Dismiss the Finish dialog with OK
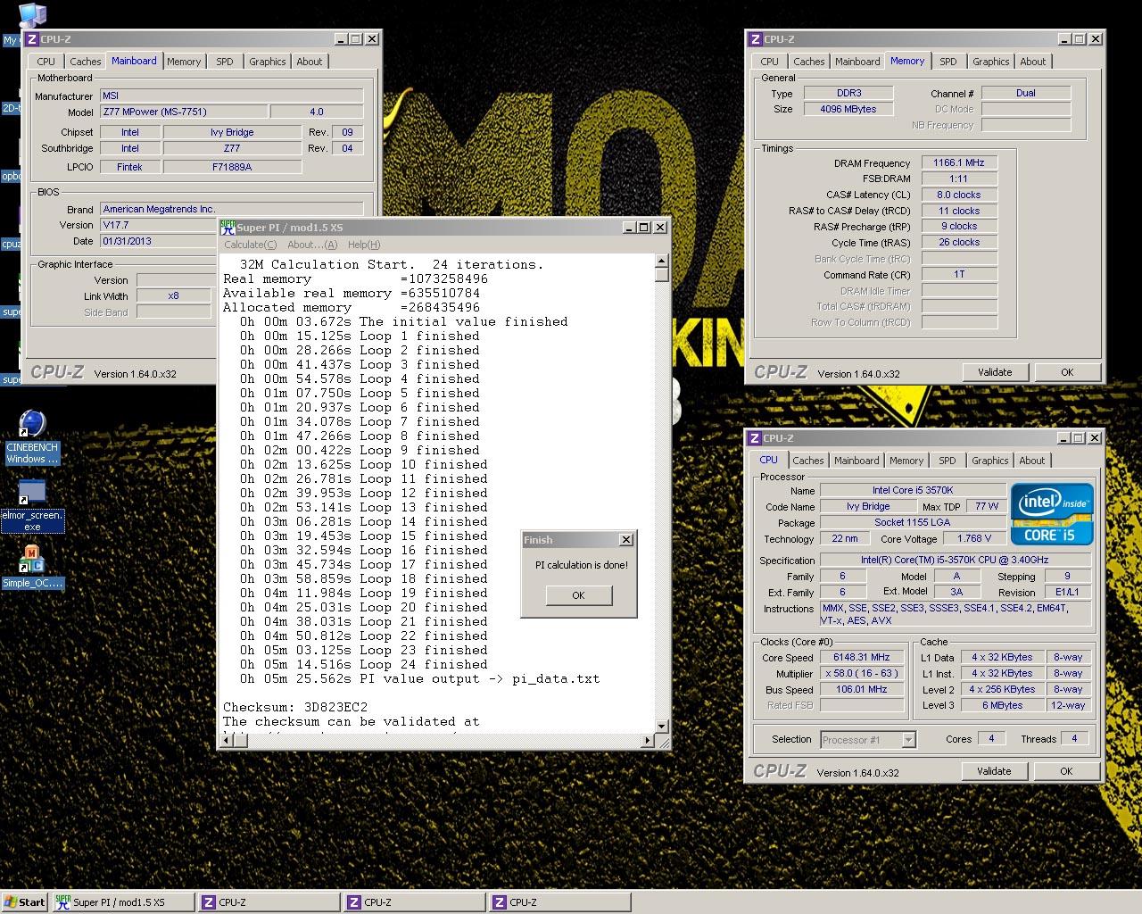This screenshot has height=914, width=1142. click(578, 595)
